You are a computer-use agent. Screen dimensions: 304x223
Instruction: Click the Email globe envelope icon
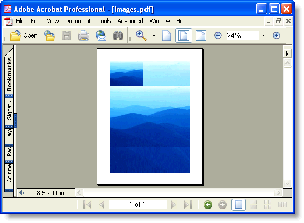pyautogui.click(x=101, y=35)
